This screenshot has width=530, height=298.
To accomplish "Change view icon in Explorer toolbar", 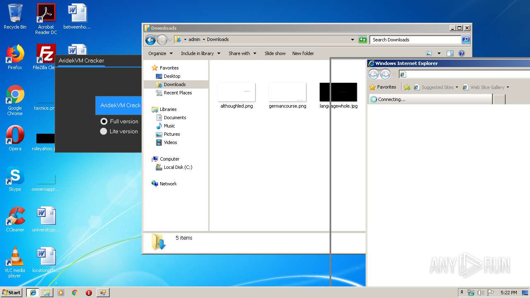I will tap(429, 53).
